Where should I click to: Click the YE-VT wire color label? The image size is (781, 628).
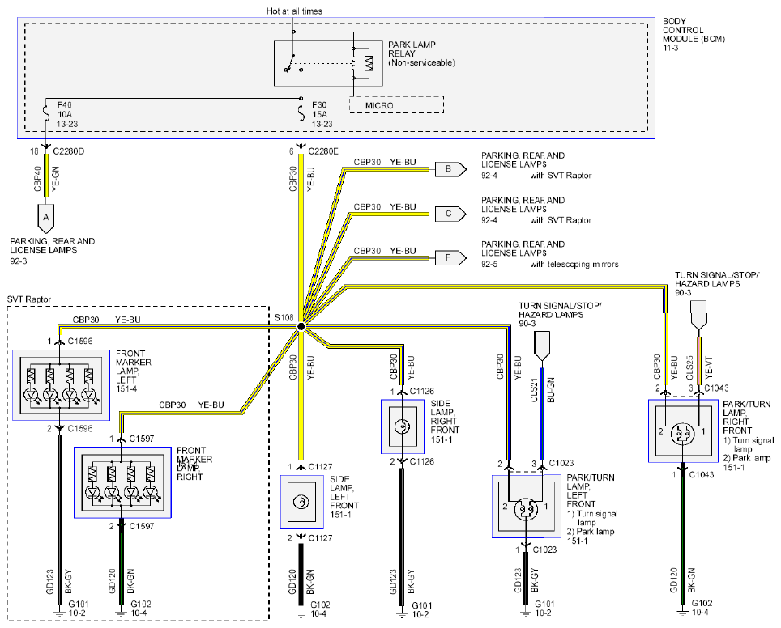pos(709,367)
